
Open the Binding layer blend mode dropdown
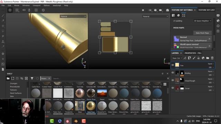(211, 71)
